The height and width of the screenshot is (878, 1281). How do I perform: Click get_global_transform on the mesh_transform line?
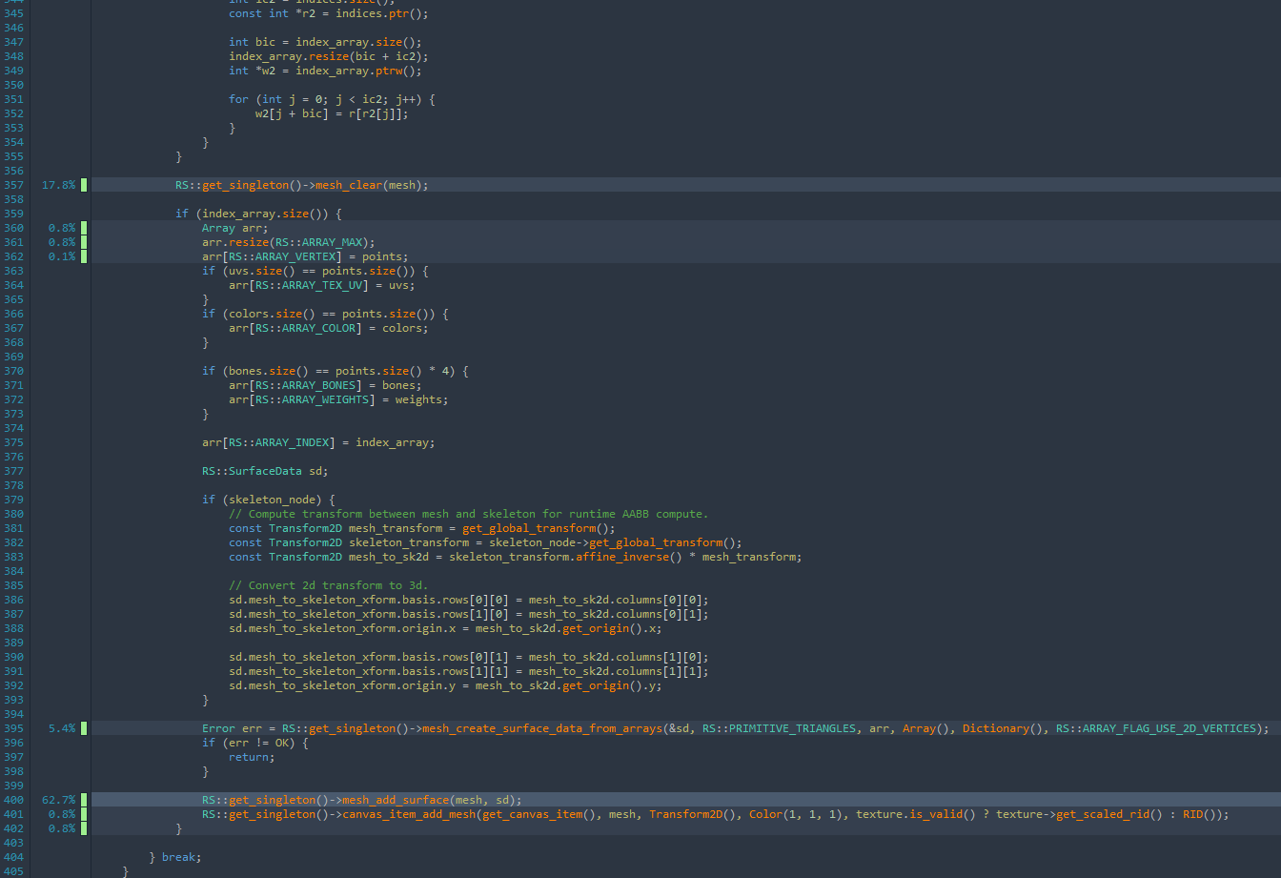point(529,528)
